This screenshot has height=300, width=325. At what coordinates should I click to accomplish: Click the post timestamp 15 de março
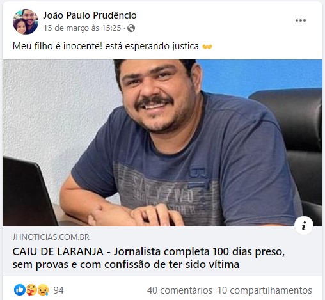coord(83,28)
